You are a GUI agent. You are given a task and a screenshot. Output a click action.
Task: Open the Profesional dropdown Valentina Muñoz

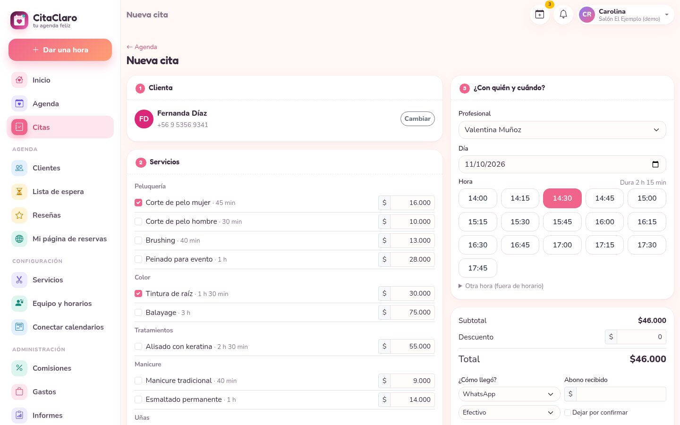(x=562, y=130)
